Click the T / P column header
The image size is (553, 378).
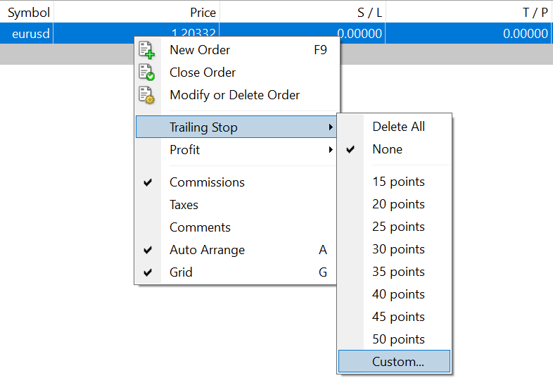[x=469, y=13]
